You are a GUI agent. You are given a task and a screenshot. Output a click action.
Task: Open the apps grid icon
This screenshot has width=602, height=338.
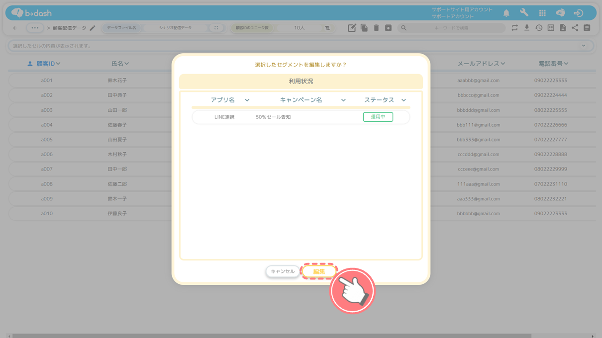(542, 13)
